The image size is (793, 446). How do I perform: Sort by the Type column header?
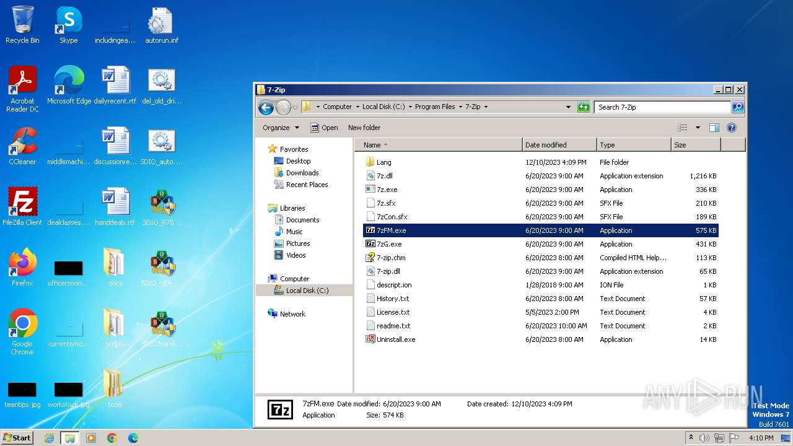coord(634,145)
